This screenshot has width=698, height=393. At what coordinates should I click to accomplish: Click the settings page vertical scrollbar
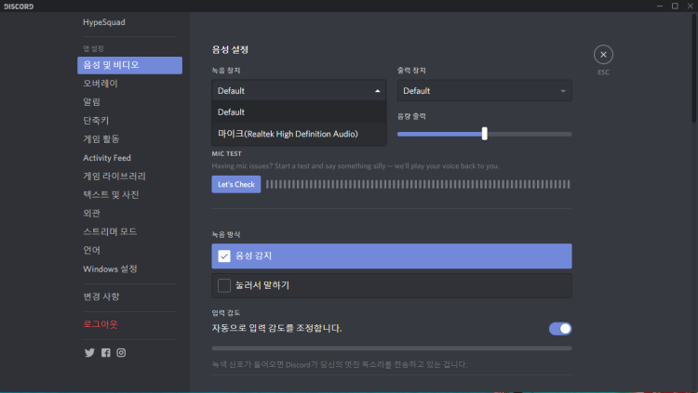coord(694,69)
